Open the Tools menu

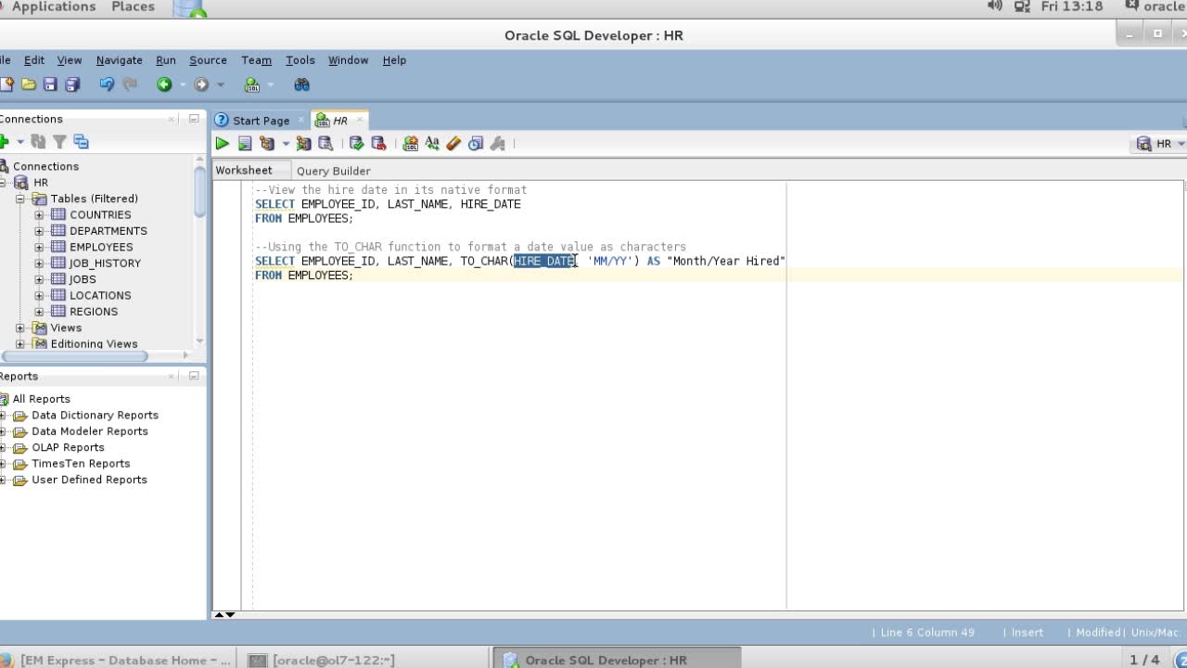300,60
